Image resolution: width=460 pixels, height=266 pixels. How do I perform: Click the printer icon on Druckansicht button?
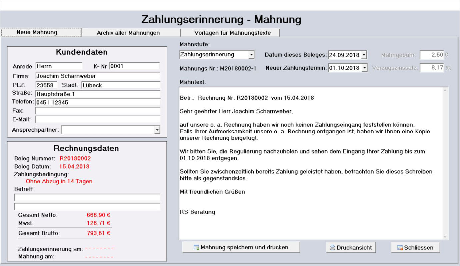pyautogui.click(x=332, y=248)
